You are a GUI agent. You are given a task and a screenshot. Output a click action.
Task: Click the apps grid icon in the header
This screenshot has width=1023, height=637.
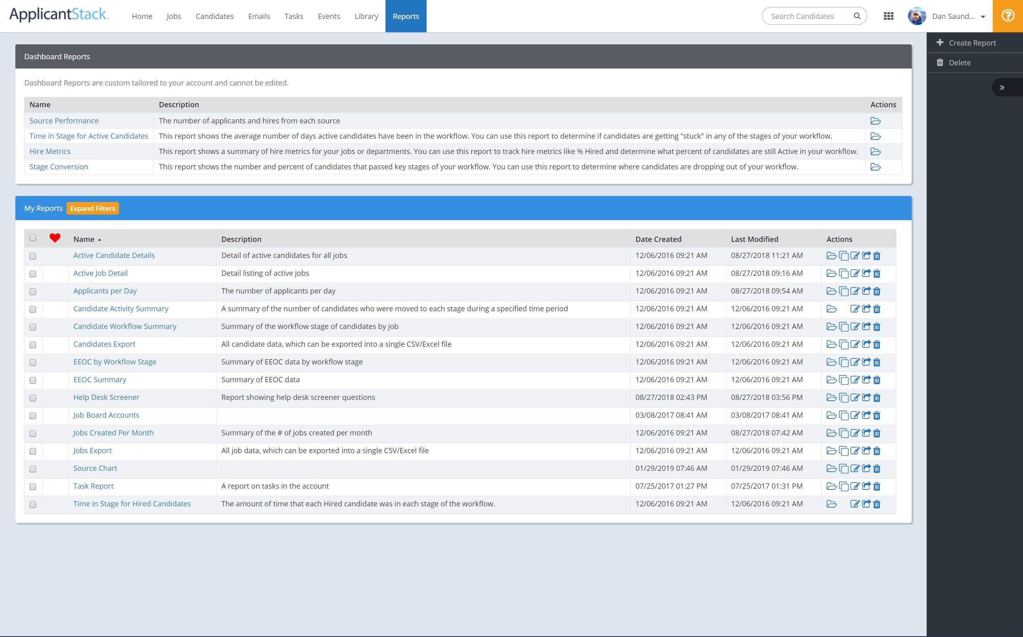(x=889, y=17)
